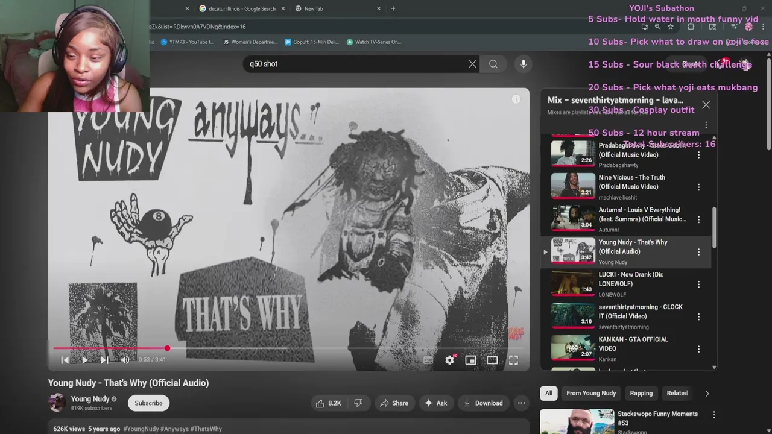Clear the q50 shot search text
Image resolution: width=772 pixels, height=434 pixels.
point(472,64)
